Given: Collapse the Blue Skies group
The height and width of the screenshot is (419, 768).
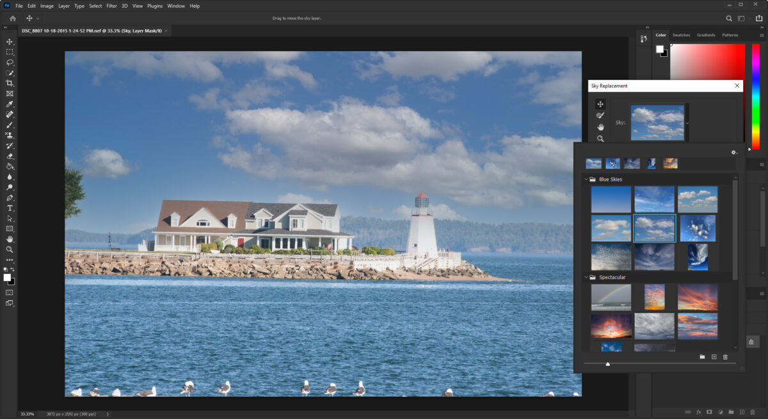Looking at the screenshot, I should (x=585, y=179).
